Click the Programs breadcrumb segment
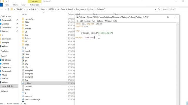 (x=80, y=9)
